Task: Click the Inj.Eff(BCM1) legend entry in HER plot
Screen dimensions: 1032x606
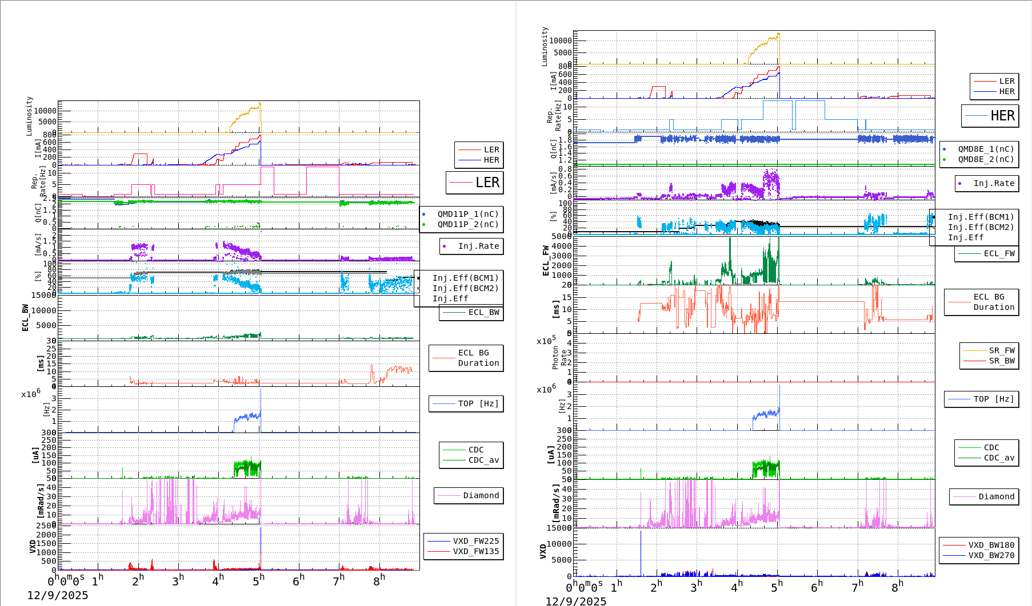Action: (981, 217)
